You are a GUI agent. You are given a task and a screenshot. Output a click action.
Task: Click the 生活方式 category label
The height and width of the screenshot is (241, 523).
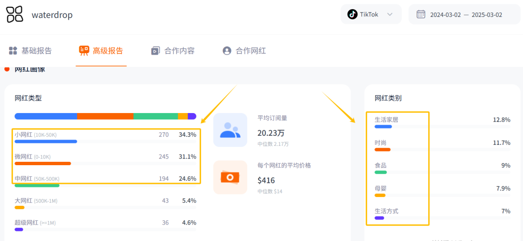point(386,211)
